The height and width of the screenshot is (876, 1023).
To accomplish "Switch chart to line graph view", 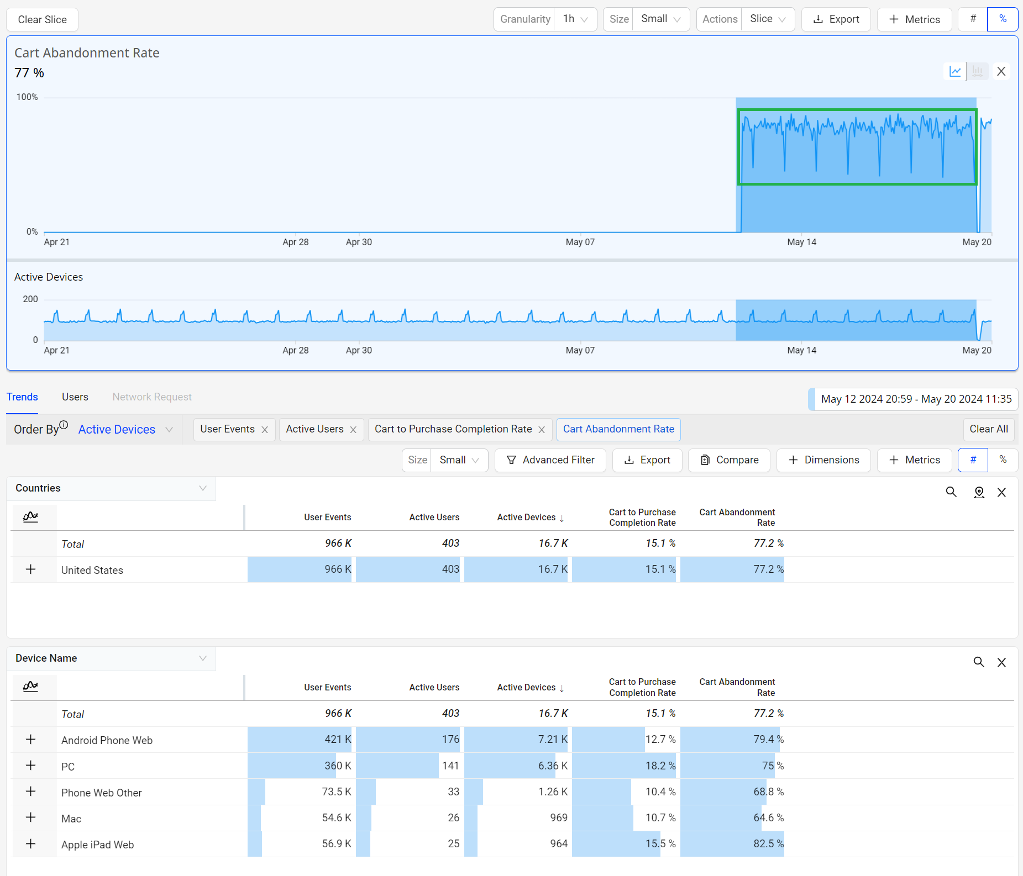I will tap(955, 71).
